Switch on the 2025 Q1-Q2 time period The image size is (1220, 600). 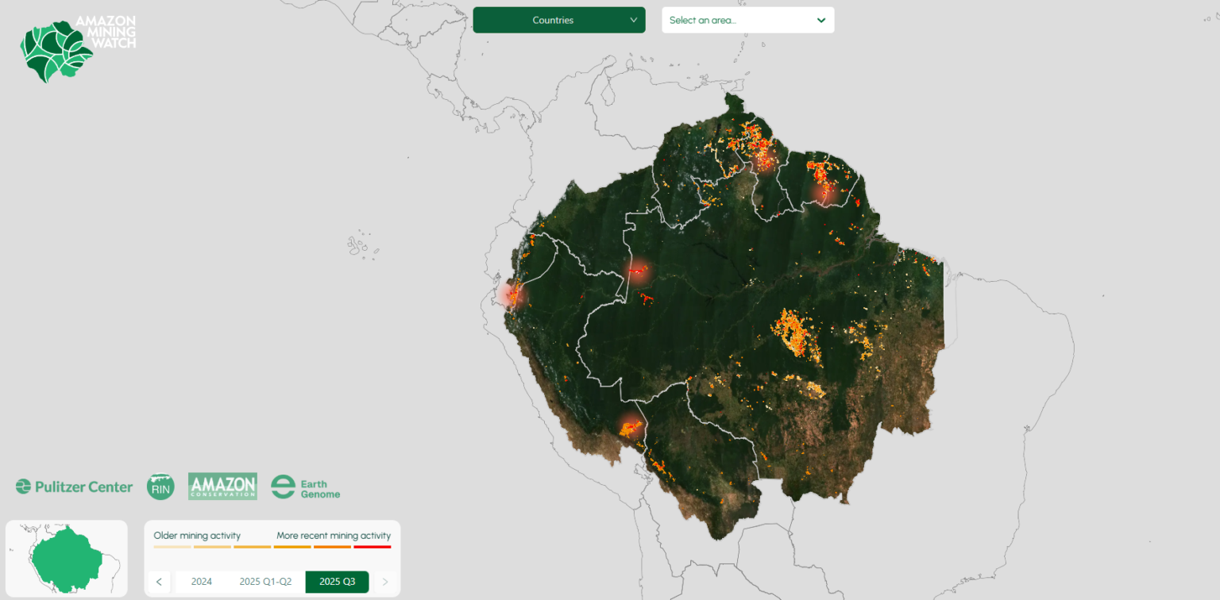pos(264,582)
